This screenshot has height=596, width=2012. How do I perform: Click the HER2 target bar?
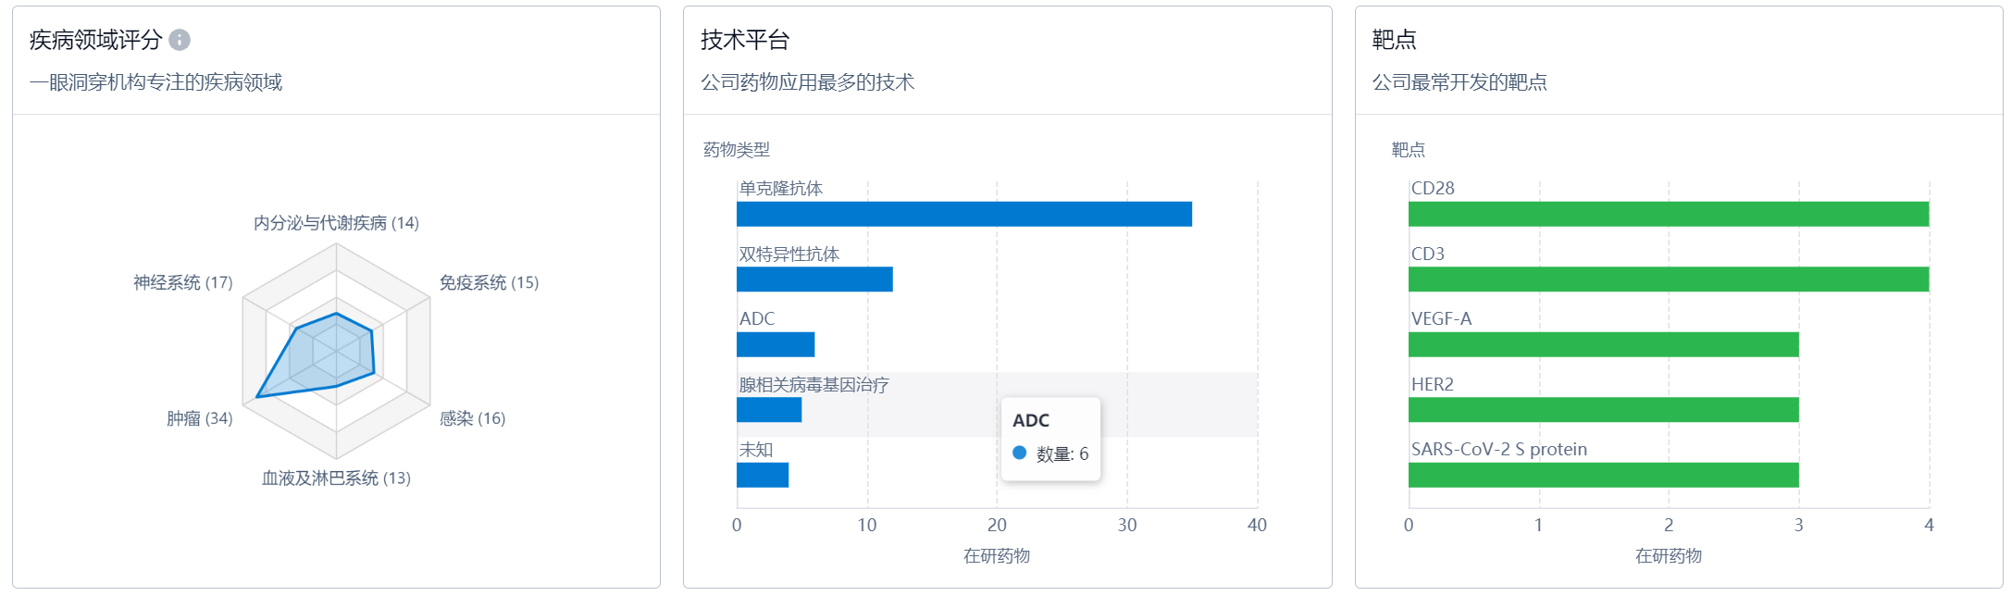pyautogui.click(x=1603, y=410)
